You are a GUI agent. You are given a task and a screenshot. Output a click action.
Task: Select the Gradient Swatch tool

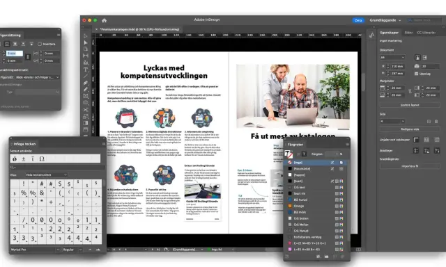click(x=86, y=123)
